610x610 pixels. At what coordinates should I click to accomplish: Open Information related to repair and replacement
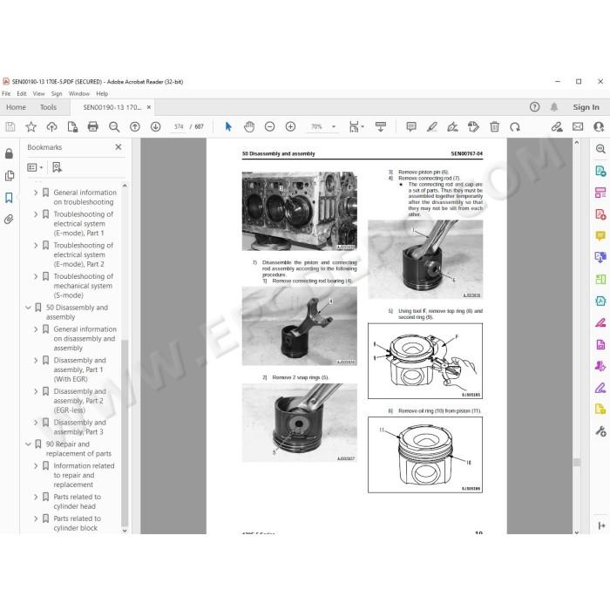(84, 476)
